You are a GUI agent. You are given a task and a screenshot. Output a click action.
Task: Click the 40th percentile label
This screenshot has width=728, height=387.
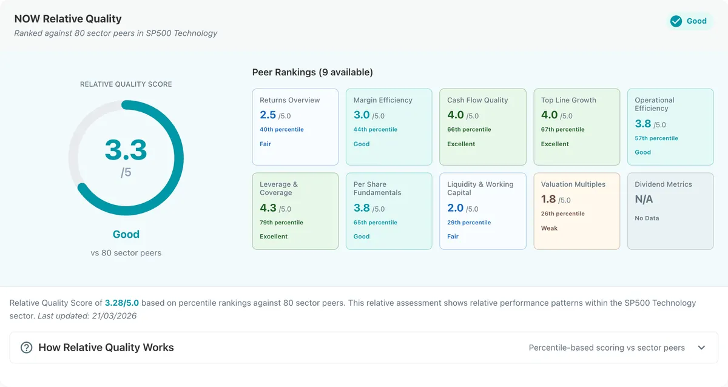(x=281, y=129)
